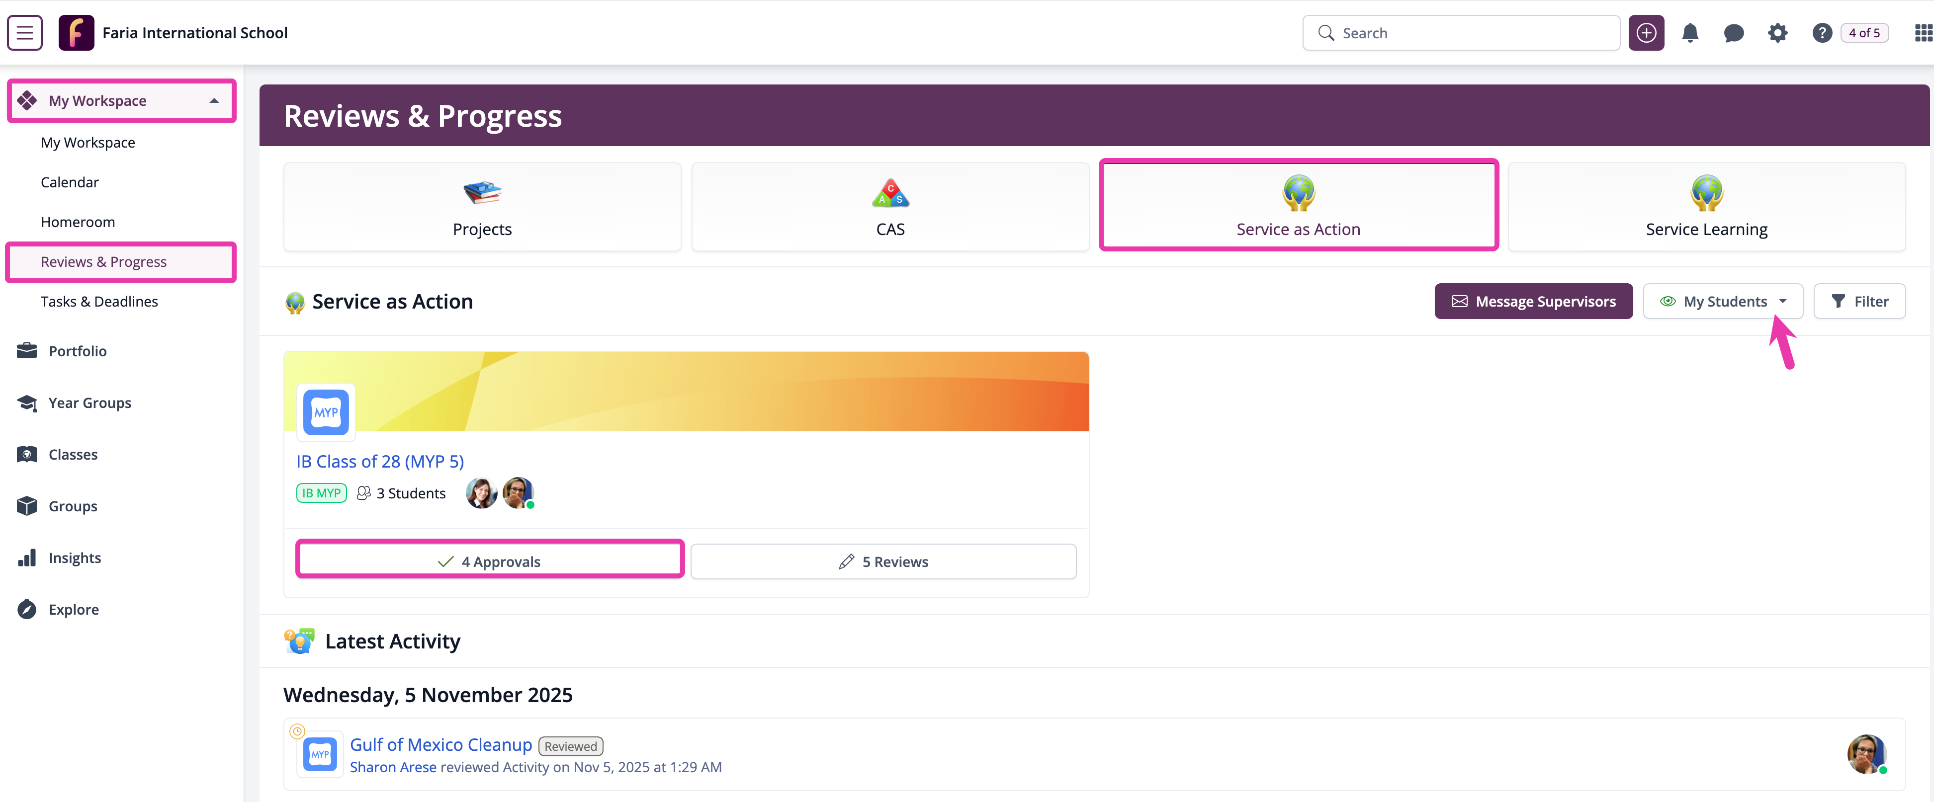Click the second teacher avatar with online dot

[518, 493]
